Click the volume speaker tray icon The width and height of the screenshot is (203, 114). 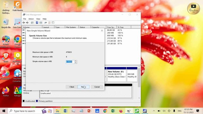coord(164,111)
